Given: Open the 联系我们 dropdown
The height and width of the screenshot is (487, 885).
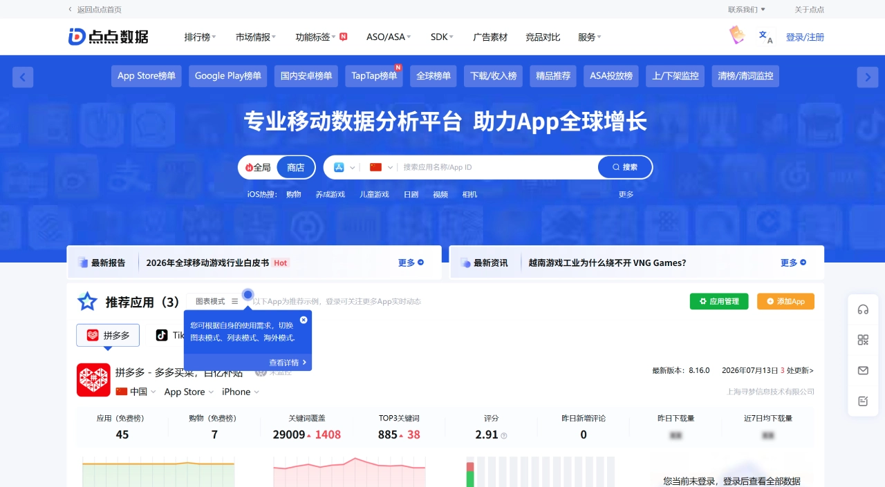Looking at the screenshot, I should pos(747,10).
